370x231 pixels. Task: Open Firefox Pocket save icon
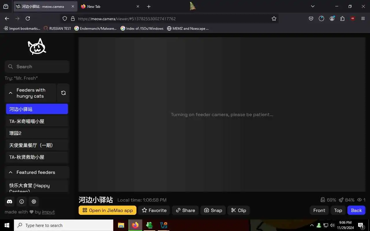pos(311,18)
